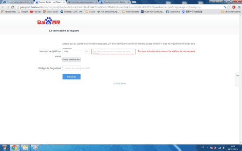Open the Baidu Chinese bookmark
Screen dimensions: 242x151
[x=192, y=12]
